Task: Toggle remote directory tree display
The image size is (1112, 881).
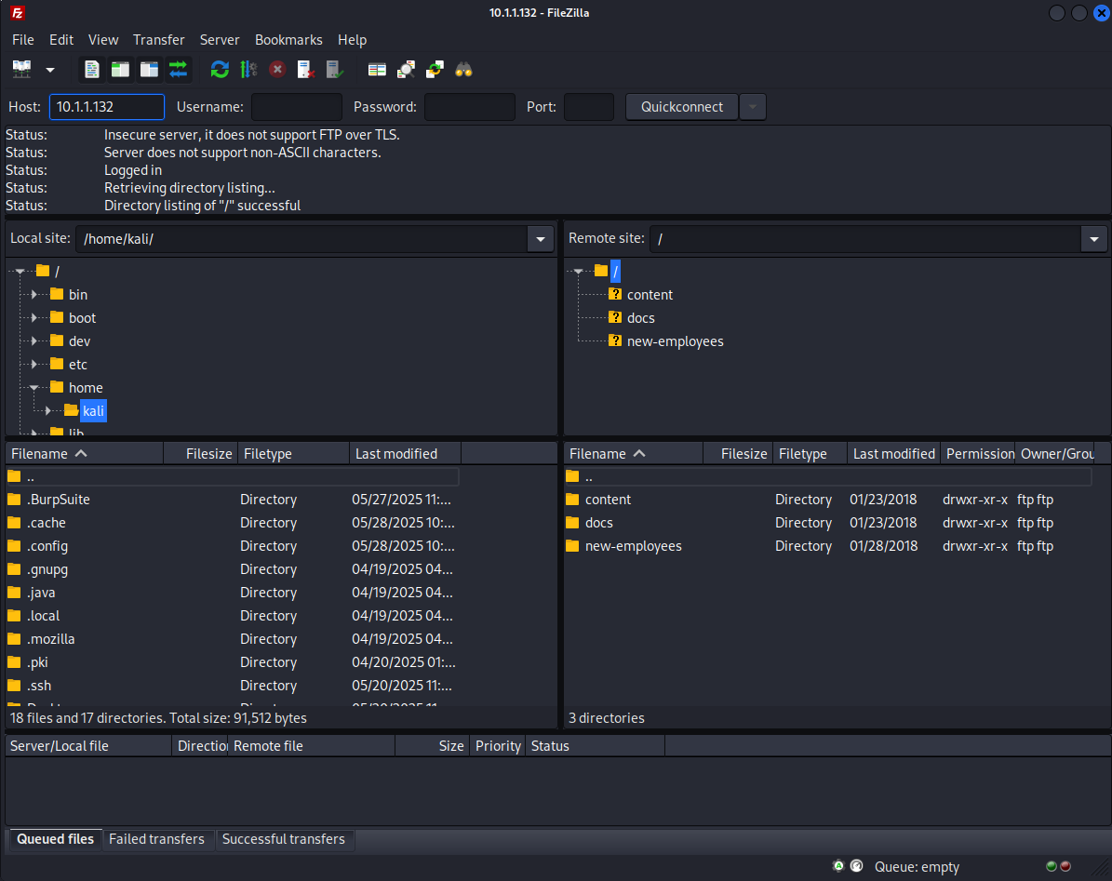Action: (149, 69)
